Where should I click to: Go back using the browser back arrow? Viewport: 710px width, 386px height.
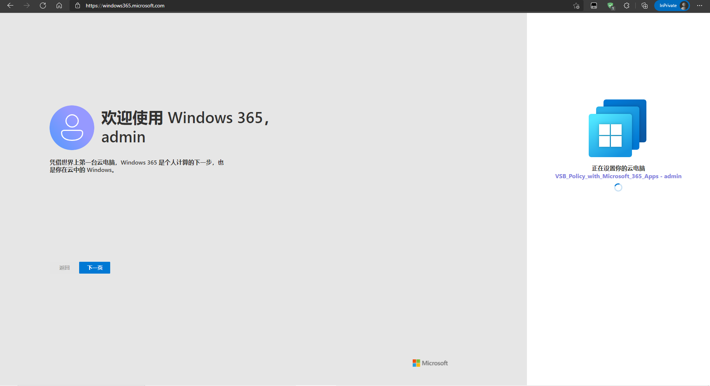coord(10,6)
